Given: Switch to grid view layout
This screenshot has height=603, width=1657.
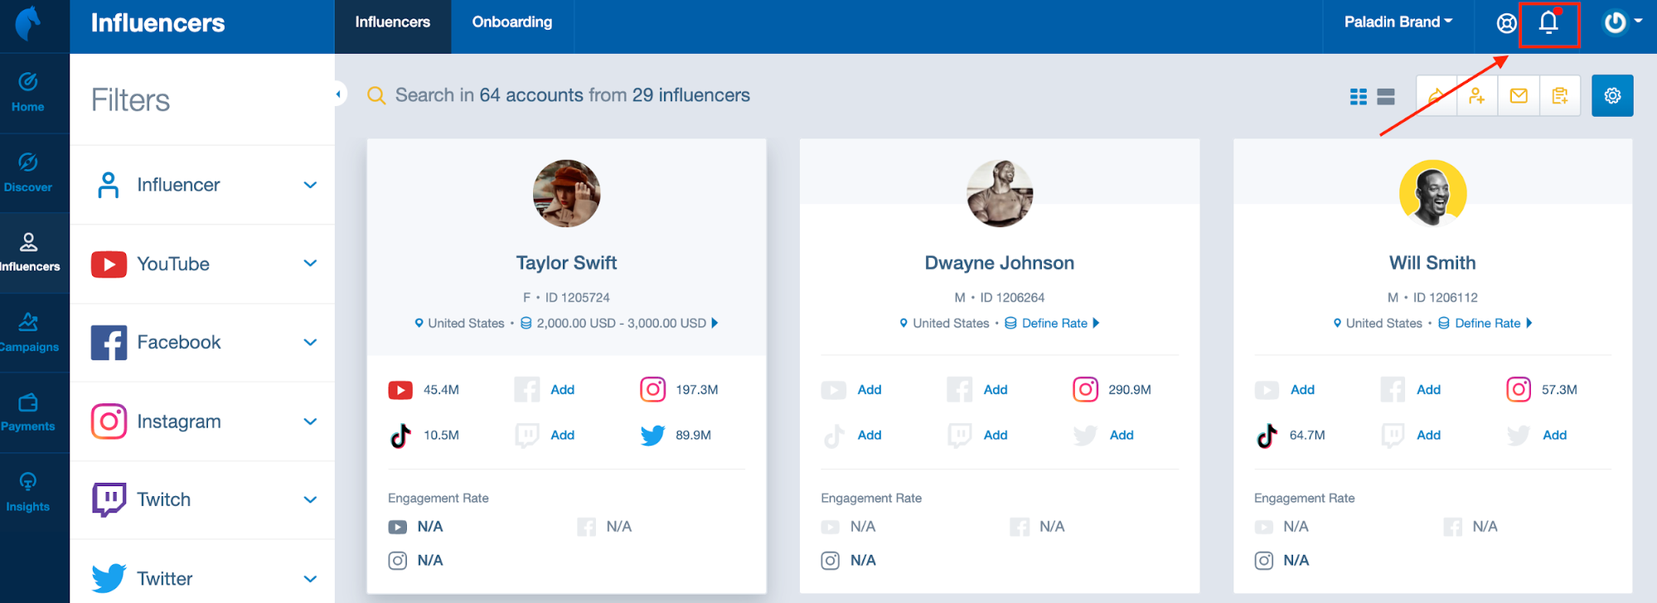Looking at the screenshot, I should [1358, 97].
